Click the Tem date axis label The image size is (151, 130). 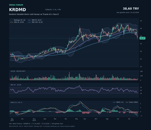click(96, 119)
